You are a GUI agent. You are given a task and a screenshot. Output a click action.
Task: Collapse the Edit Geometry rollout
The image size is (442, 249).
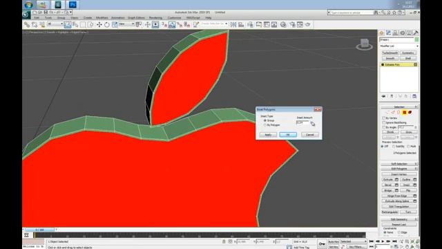(x=399, y=219)
